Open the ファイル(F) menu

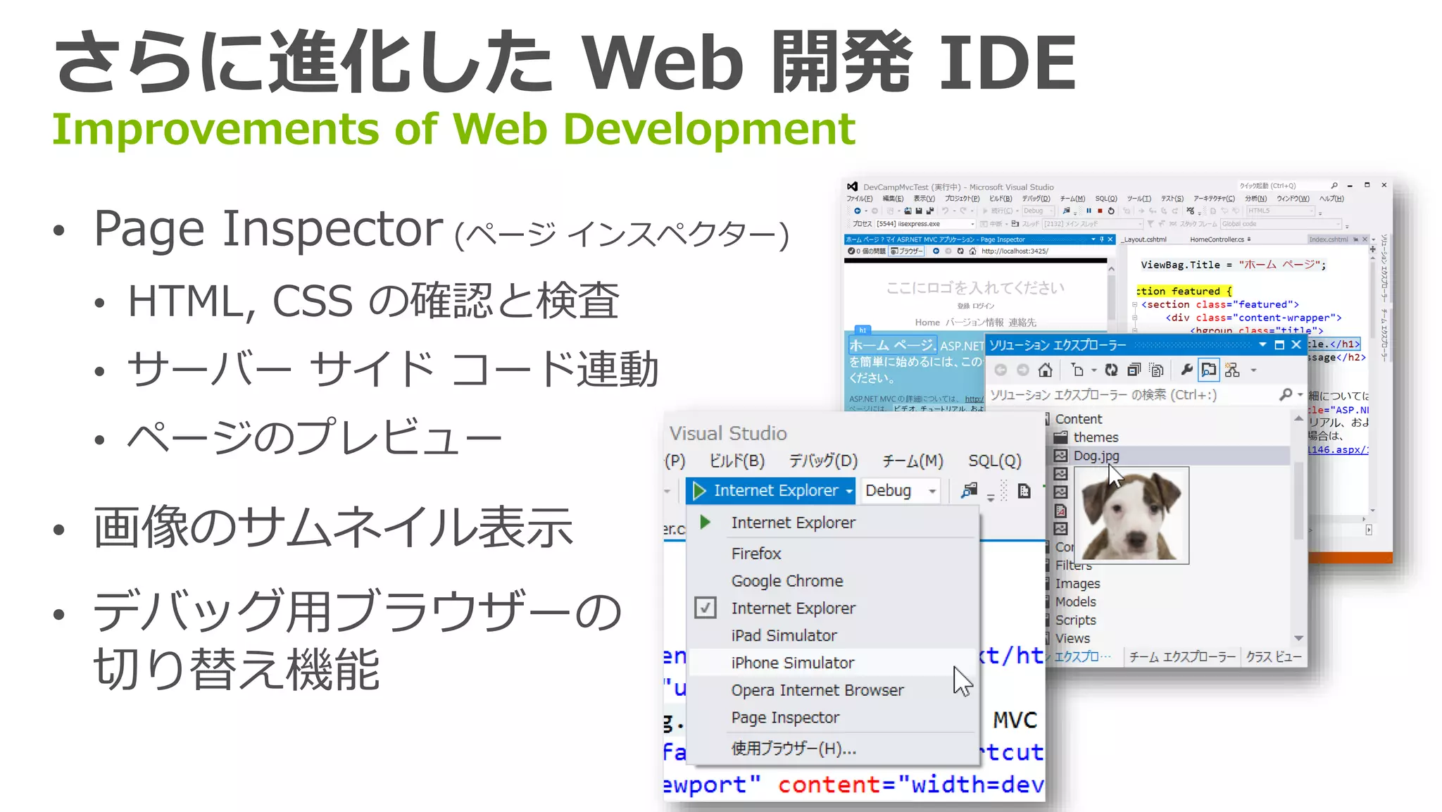[860, 199]
